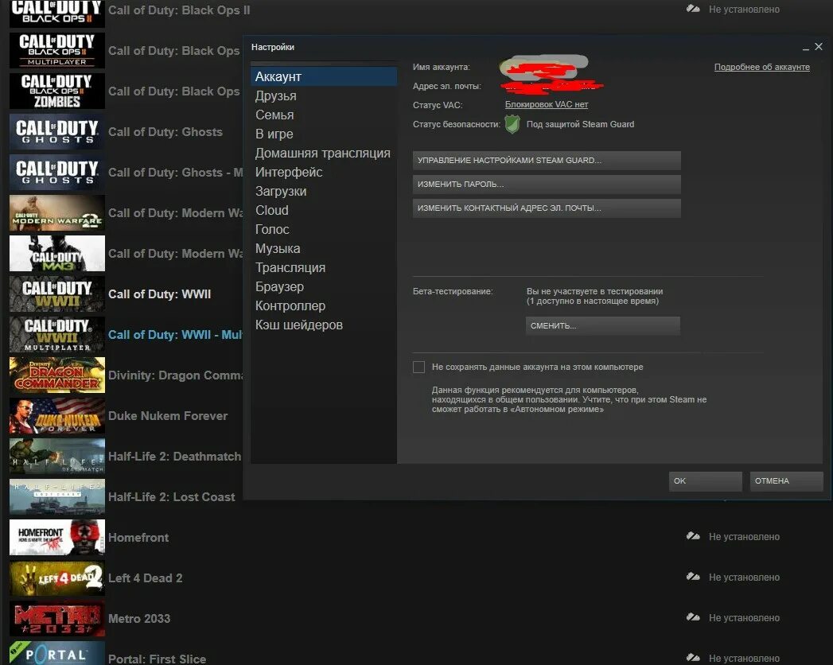Open Трансляция settings category

coord(290,268)
